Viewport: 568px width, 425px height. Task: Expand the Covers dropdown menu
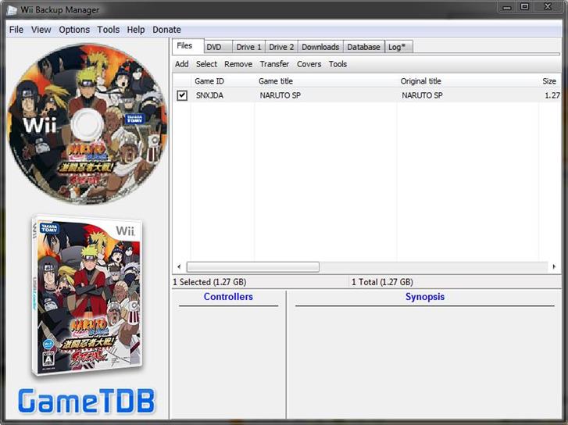[x=309, y=64]
